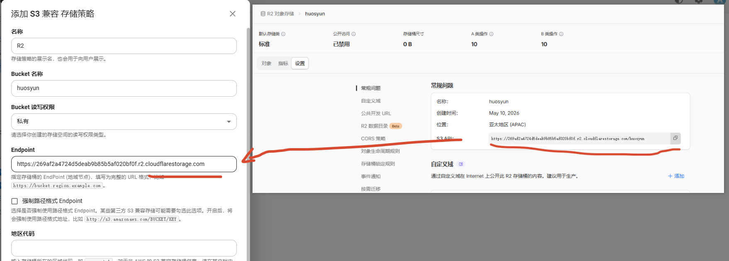Focus the 名称 input containing R2
The height and width of the screenshot is (261, 729).
(124, 46)
